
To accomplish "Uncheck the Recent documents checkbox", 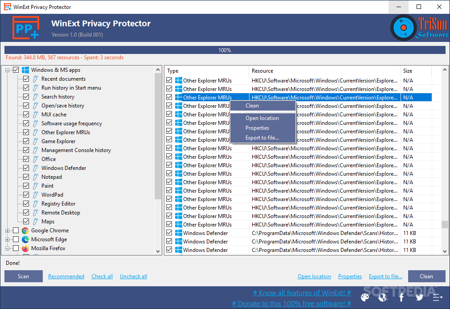I will point(26,78).
